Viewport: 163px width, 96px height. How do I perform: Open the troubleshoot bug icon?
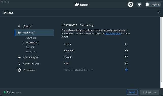click(x=139, y=4)
